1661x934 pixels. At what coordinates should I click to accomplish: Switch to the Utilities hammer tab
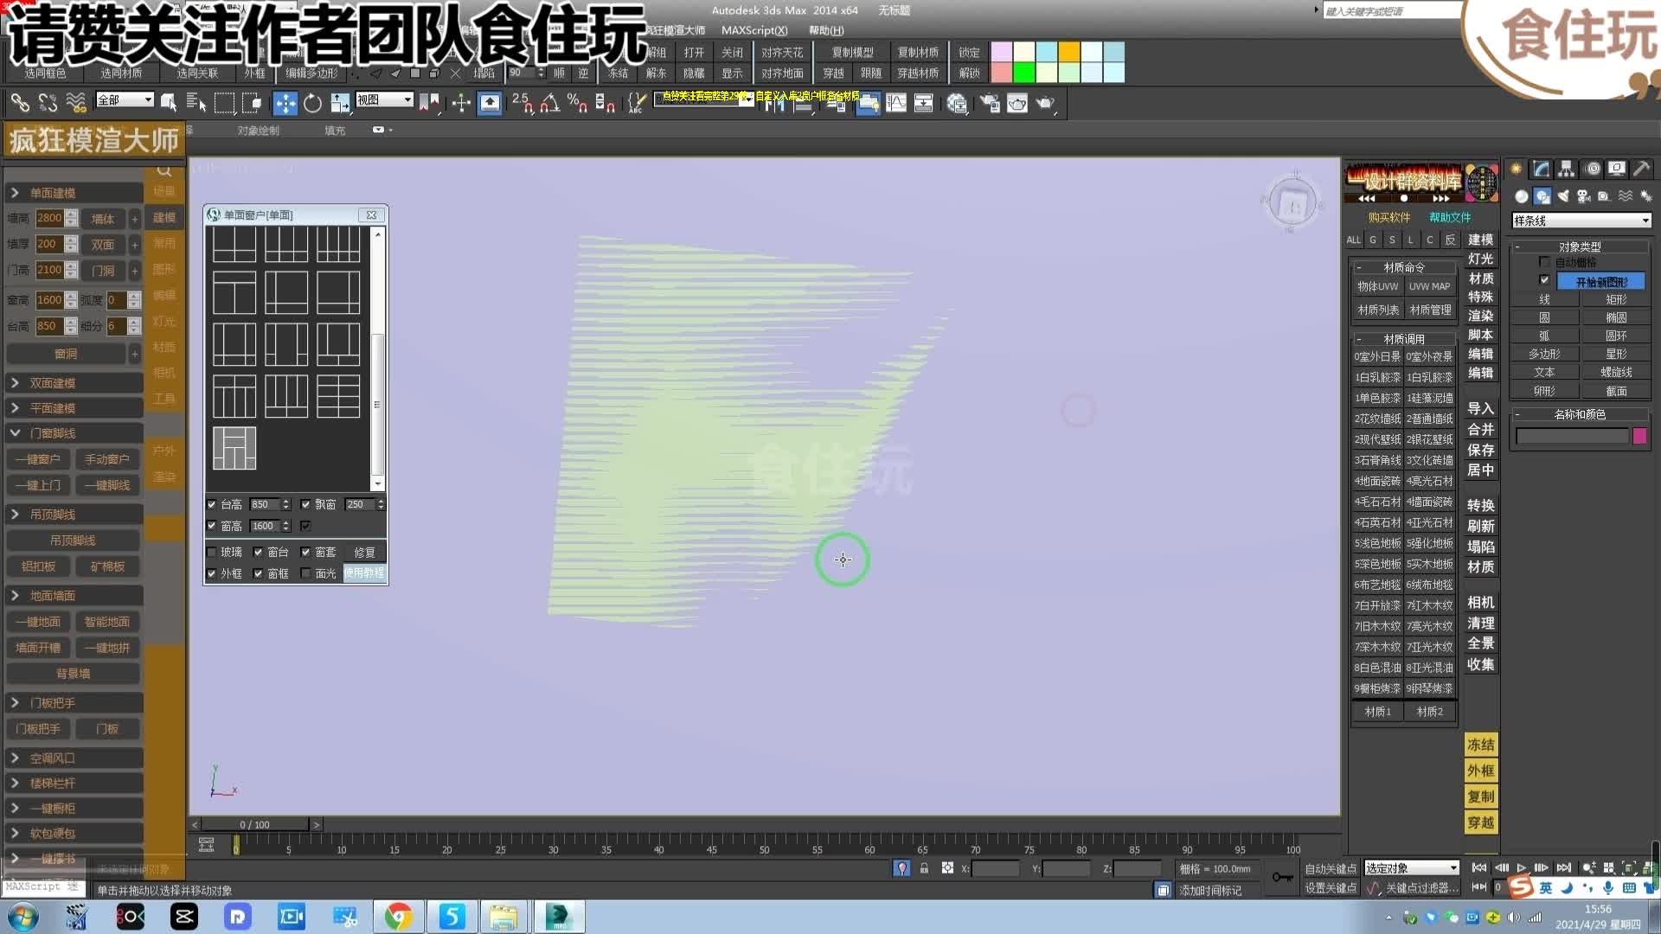click(x=1641, y=169)
